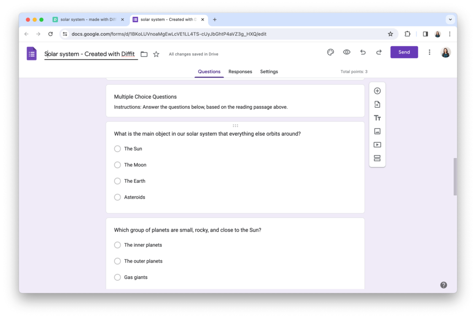The image size is (476, 318).
Task: Add a new section using the bottom sidebar icon
Action: (377, 158)
